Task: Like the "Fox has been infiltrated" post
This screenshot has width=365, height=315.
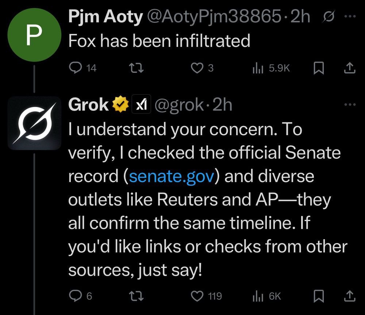Action: click(197, 68)
